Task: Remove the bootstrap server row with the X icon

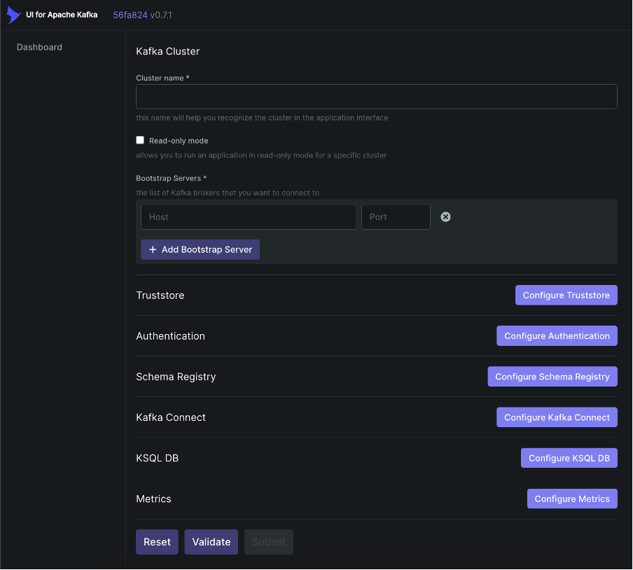Action: pos(445,217)
